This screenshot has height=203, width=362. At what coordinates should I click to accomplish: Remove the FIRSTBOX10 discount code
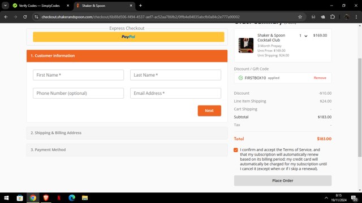tap(320, 78)
